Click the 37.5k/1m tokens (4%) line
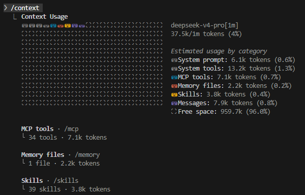 click(206, 34)
